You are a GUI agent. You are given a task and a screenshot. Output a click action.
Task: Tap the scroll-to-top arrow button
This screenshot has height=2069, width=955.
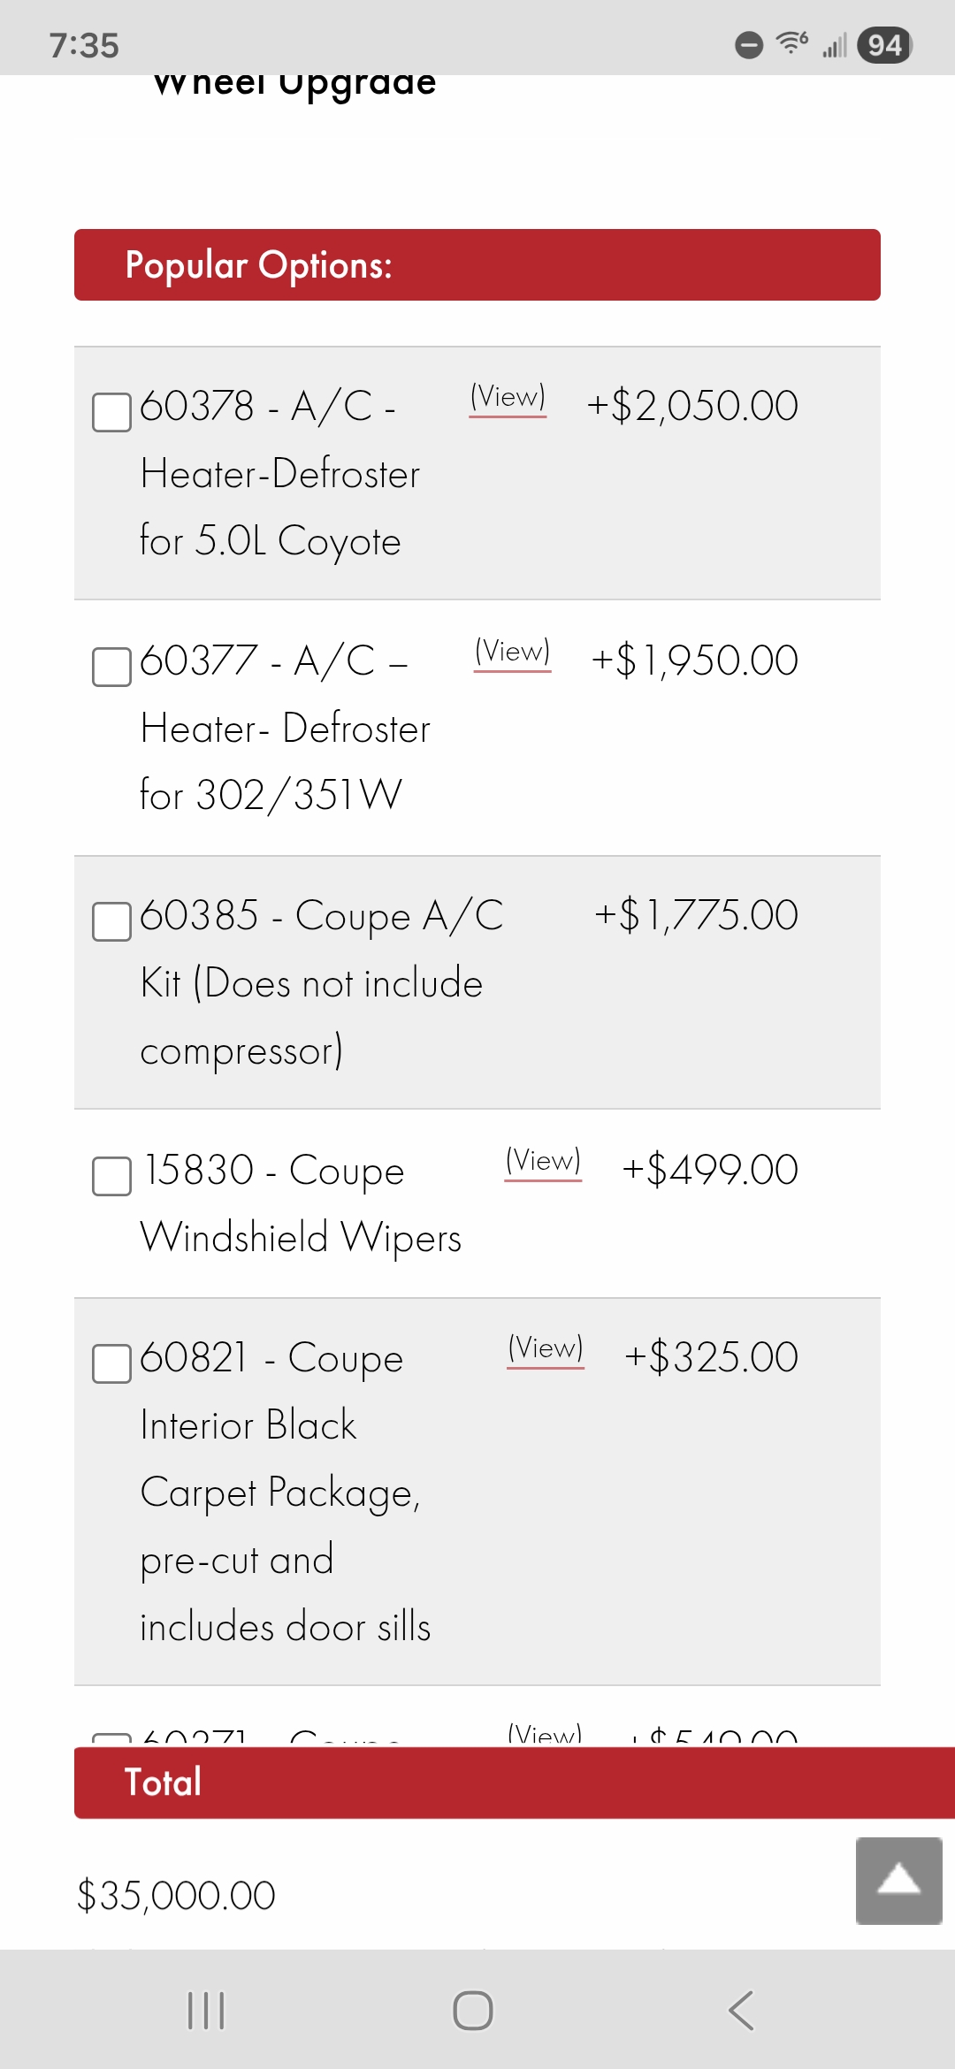(898, 1881)
